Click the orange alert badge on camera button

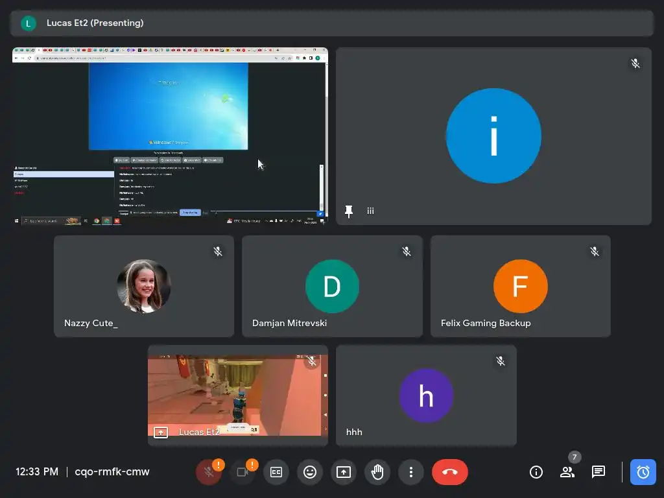click(252, 465)
